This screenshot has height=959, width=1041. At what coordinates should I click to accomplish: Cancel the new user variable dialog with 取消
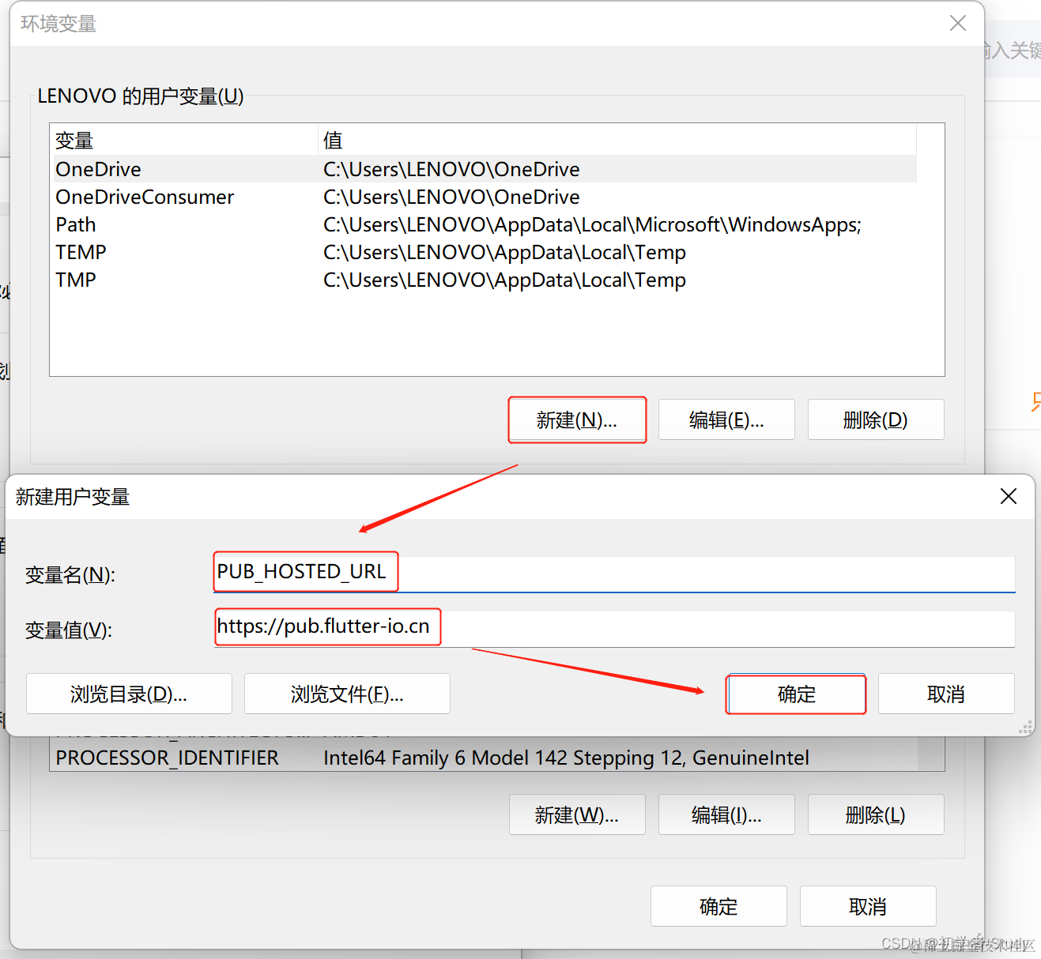946,694
